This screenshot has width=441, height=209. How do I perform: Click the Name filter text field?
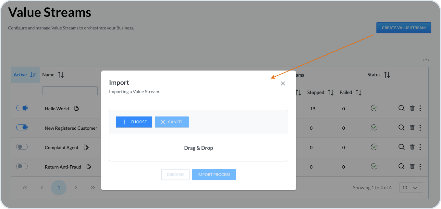(x=70, y=91)
